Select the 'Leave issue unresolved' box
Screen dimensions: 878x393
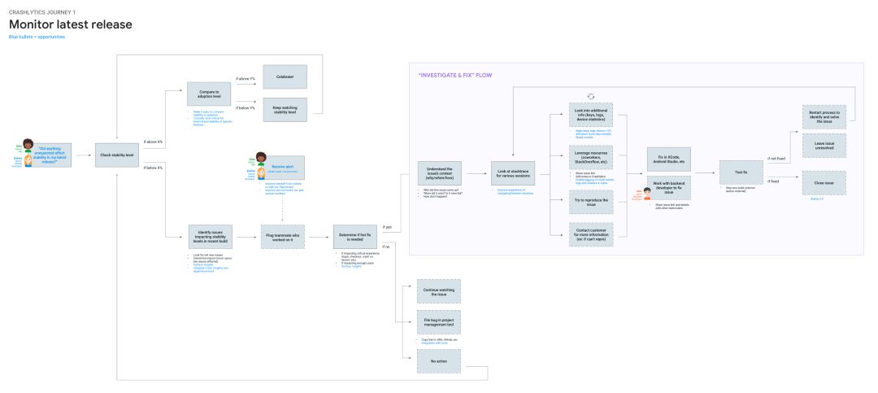(x=824, y=145)
